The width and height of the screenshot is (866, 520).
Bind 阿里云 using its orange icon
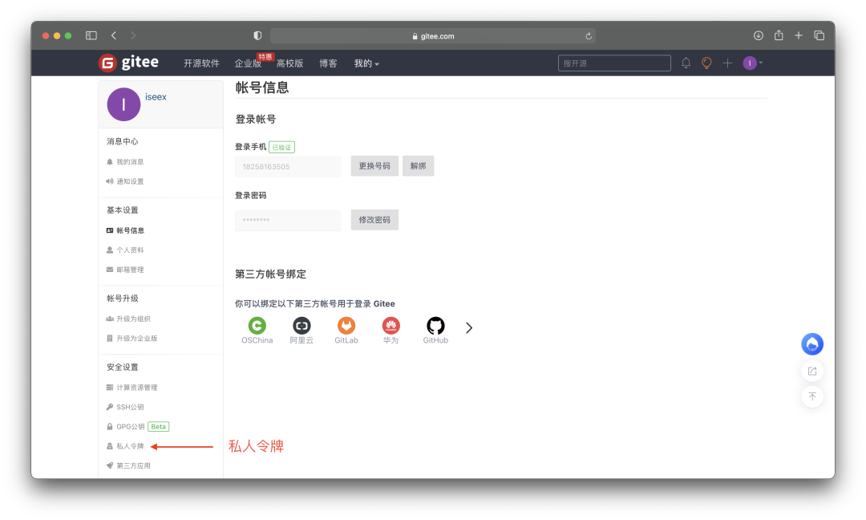301,327
